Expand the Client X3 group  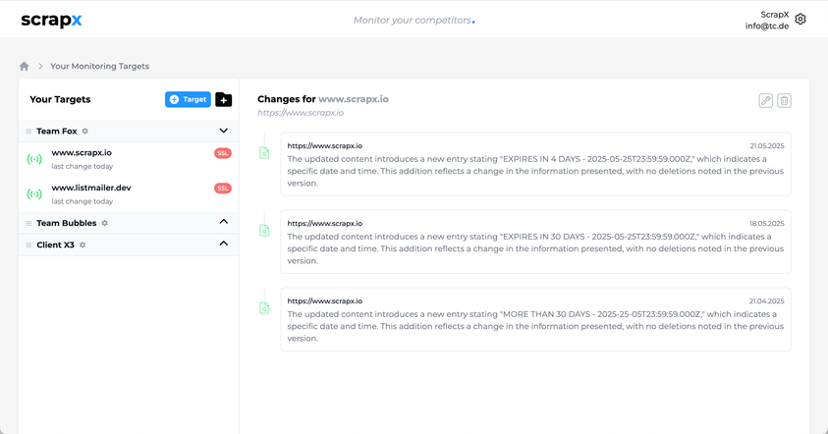223,244
